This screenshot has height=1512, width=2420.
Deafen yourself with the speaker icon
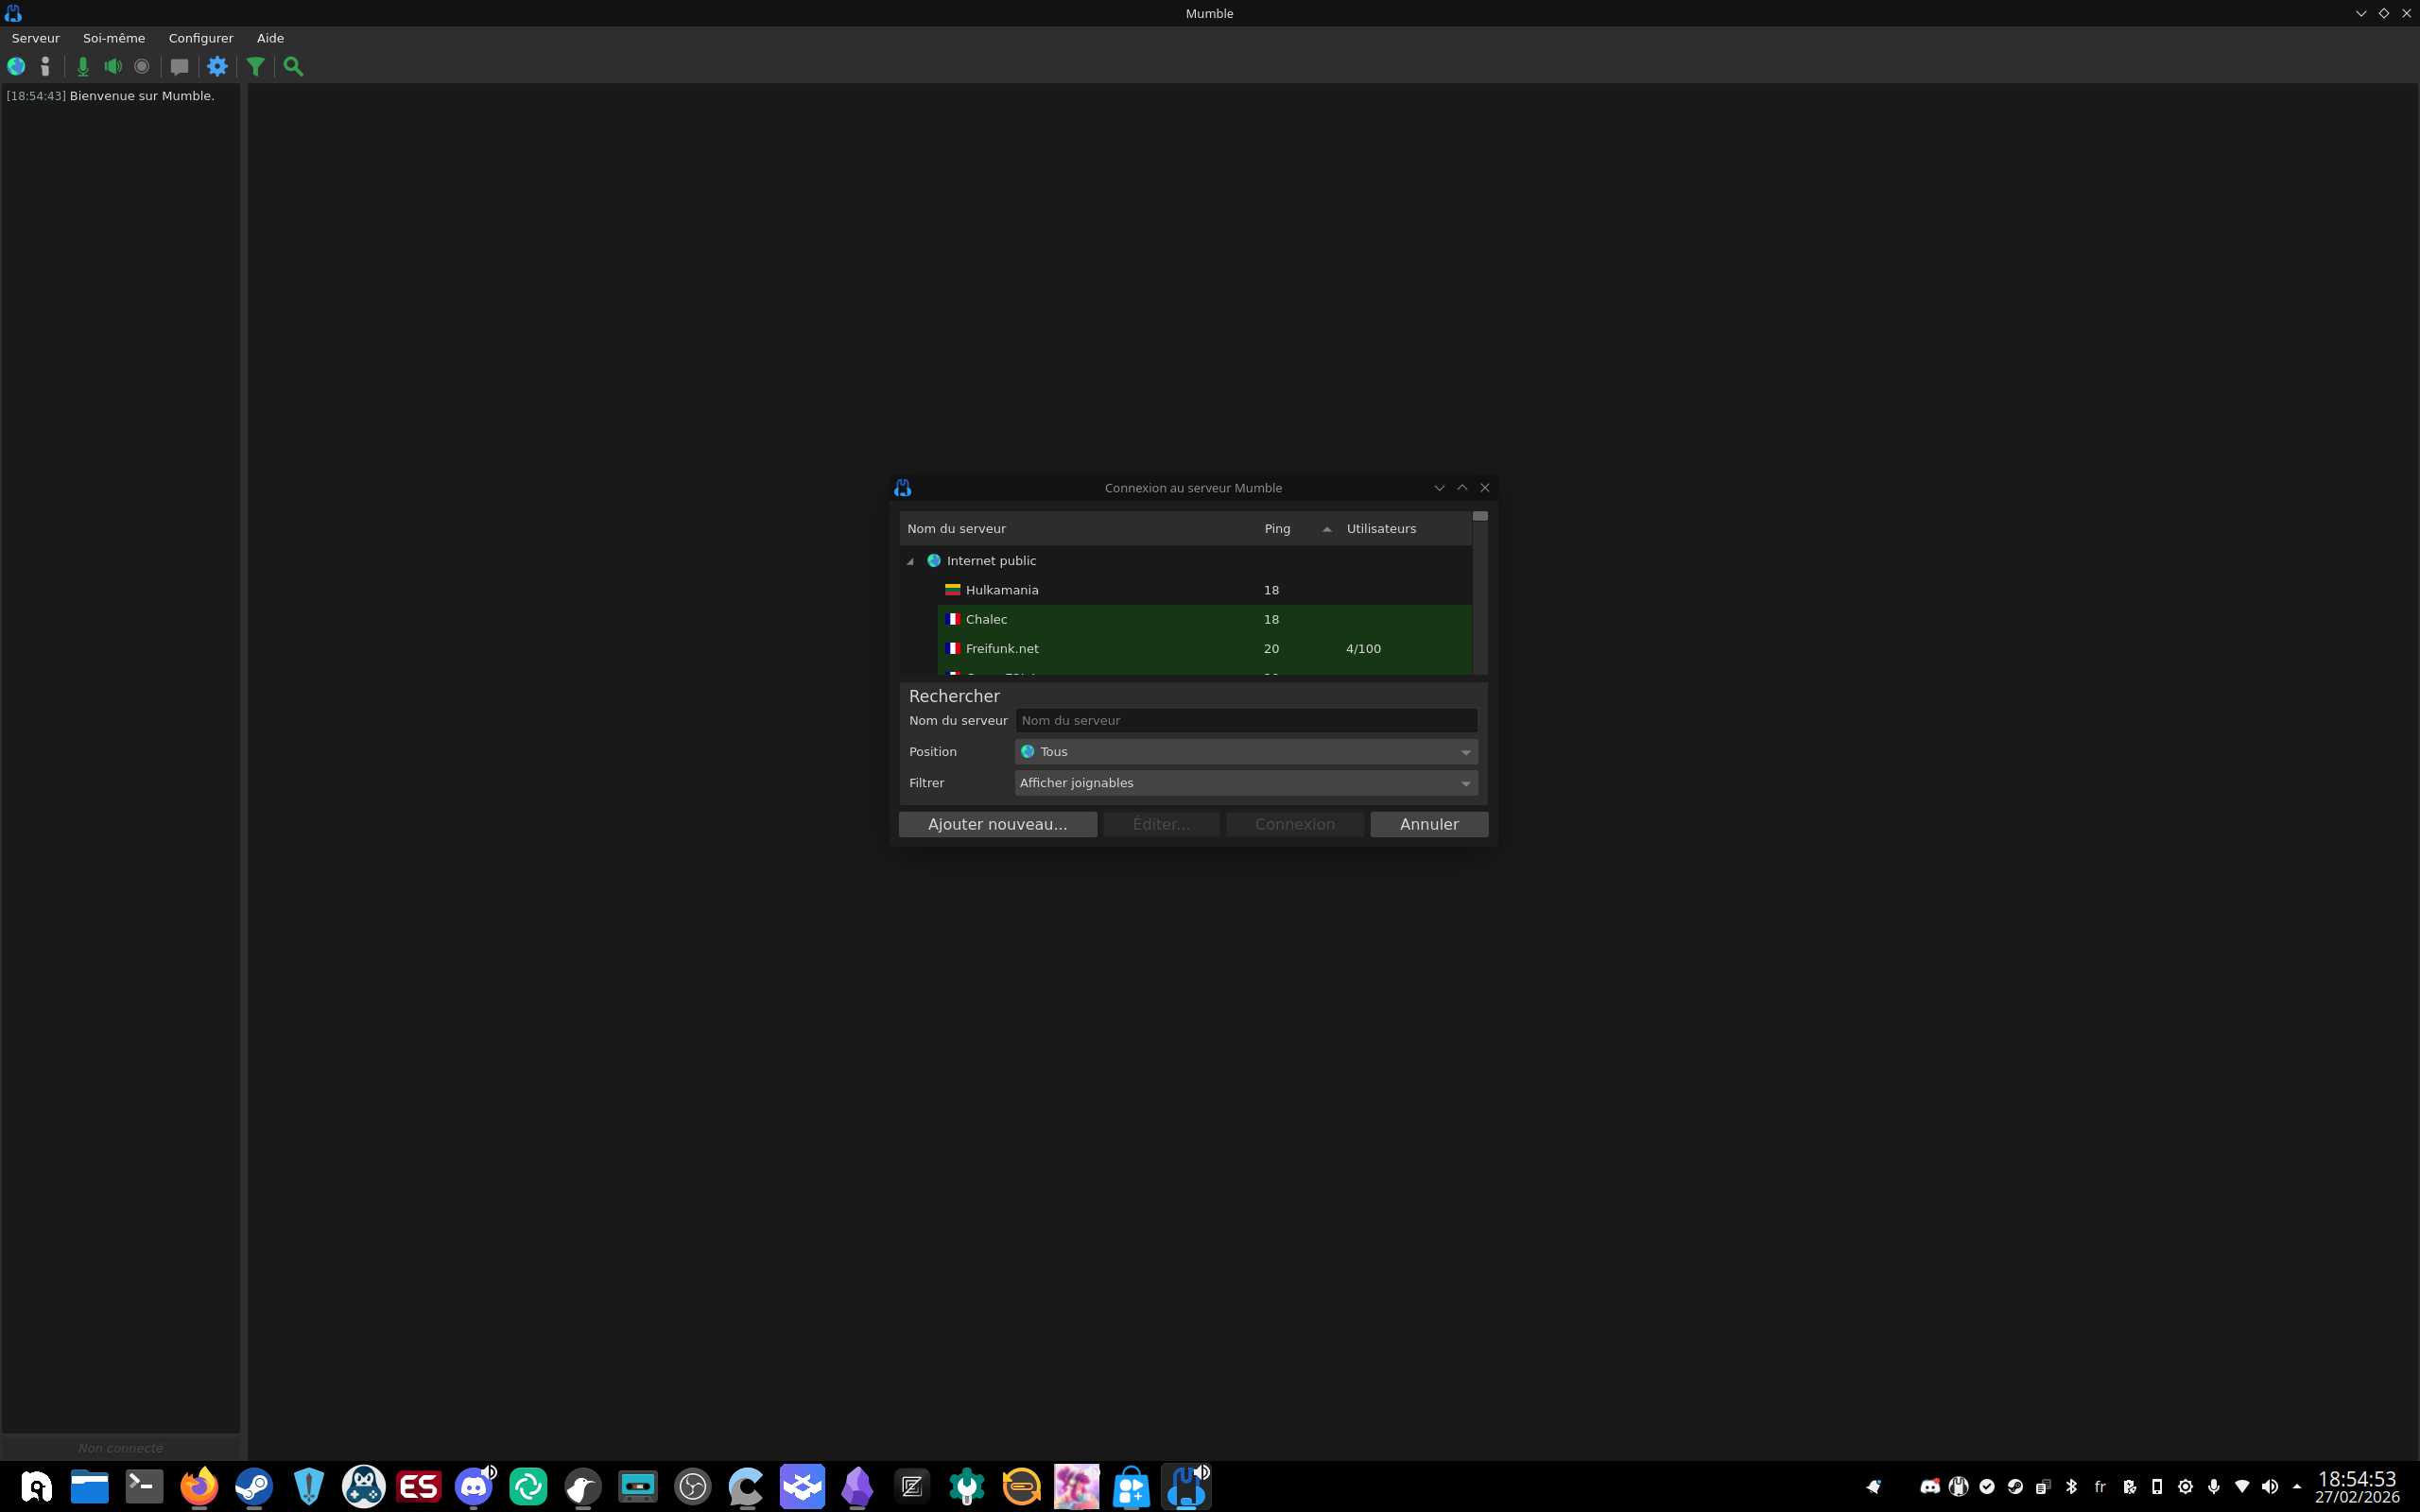coord(113,66)
